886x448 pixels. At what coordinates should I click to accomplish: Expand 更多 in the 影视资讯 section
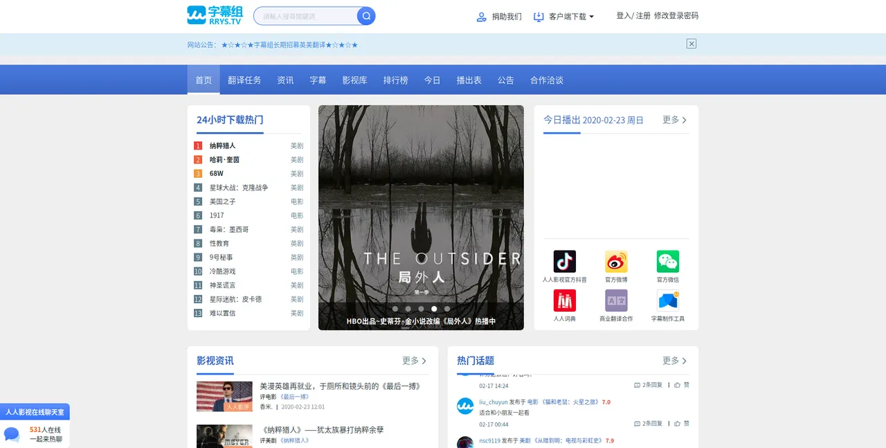[415, 361]
